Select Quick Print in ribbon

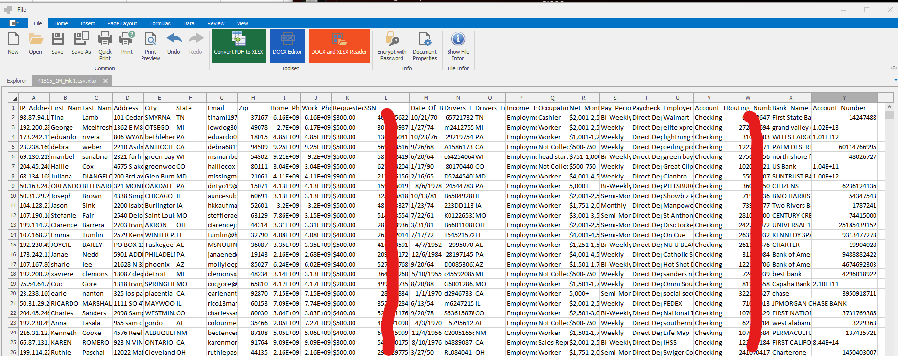pos(105,45)
